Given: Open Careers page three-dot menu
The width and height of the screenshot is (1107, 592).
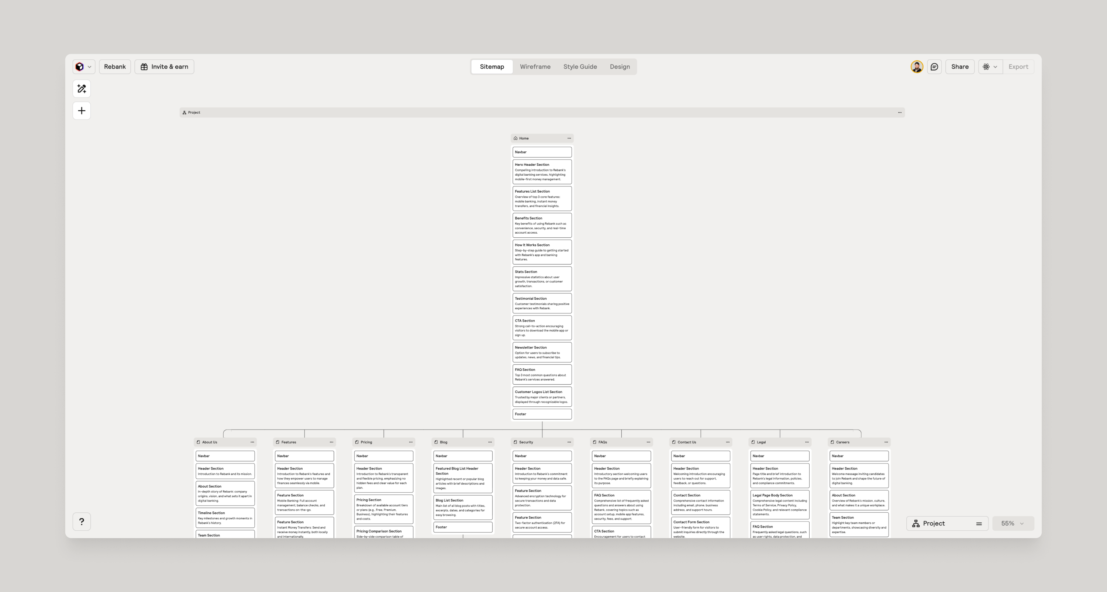Looking at the screenshot, I should 886,442.
